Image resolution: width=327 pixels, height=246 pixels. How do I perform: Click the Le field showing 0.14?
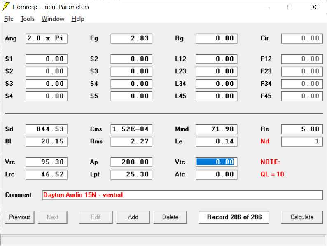(217, 141)
